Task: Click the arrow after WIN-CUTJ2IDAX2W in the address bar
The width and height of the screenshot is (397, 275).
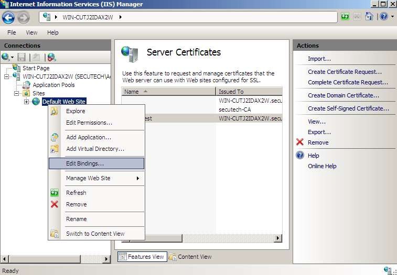Action: click(x=121, y=17)
